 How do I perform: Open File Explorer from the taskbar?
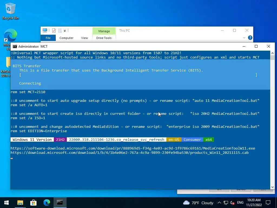click(20, 203)
